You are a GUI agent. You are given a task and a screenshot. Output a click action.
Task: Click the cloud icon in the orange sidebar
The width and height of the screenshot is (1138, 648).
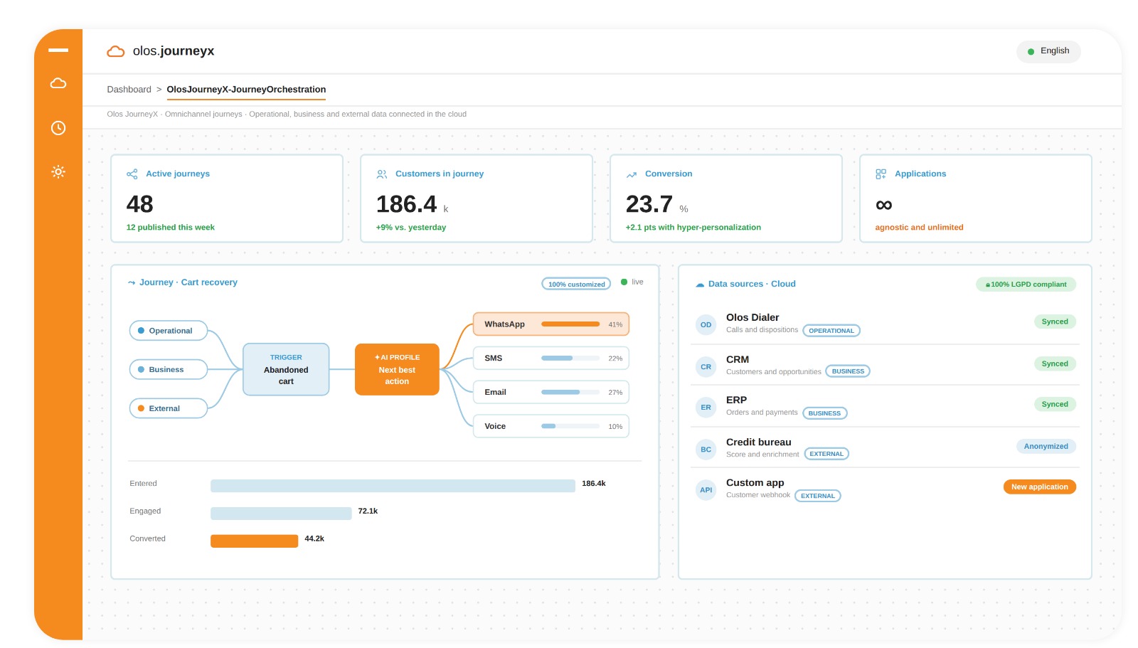pyautogui.click(x=58, y=83)
